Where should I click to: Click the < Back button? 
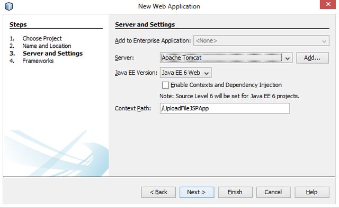point(158,192)
